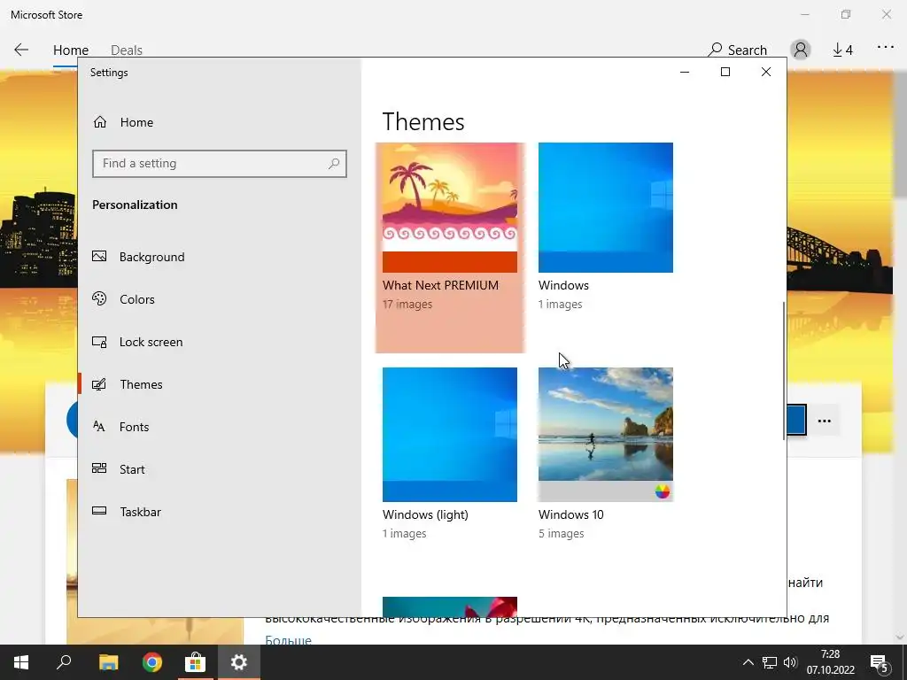Open taskbar search magnifier
907x680 pixels.
pos(64,662)
